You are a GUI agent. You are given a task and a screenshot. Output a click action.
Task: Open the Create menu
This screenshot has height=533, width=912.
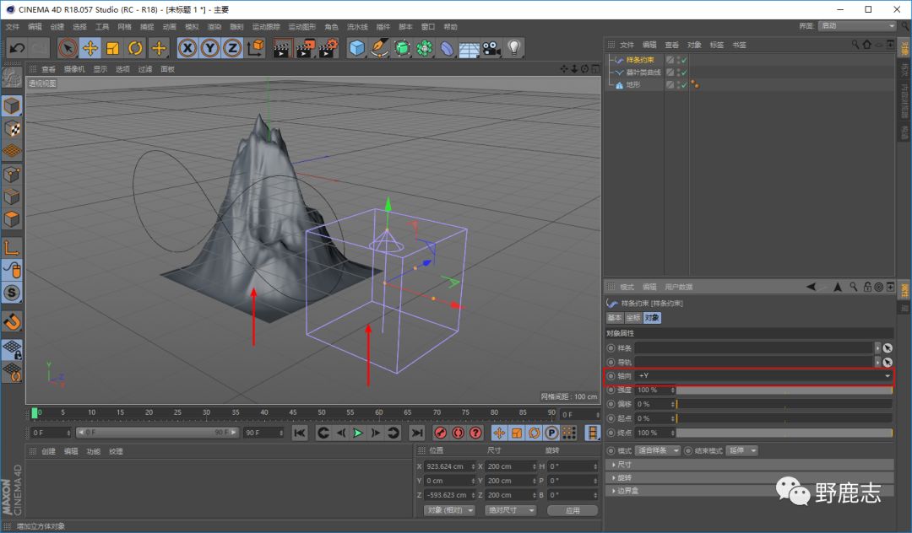[57, 27]
